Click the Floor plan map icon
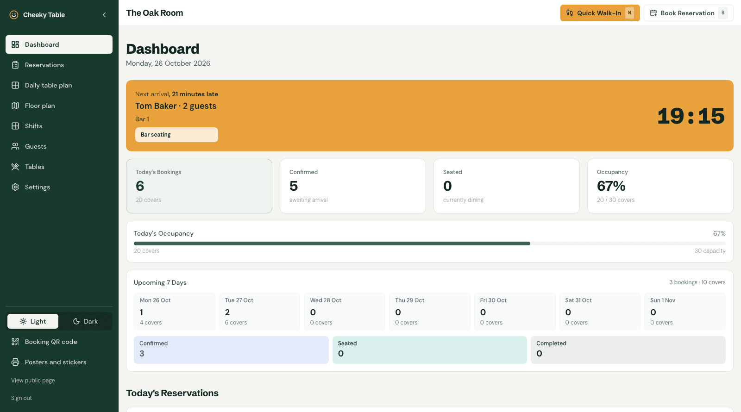Viewport: 741px width, 412px height. coord(15,106)
